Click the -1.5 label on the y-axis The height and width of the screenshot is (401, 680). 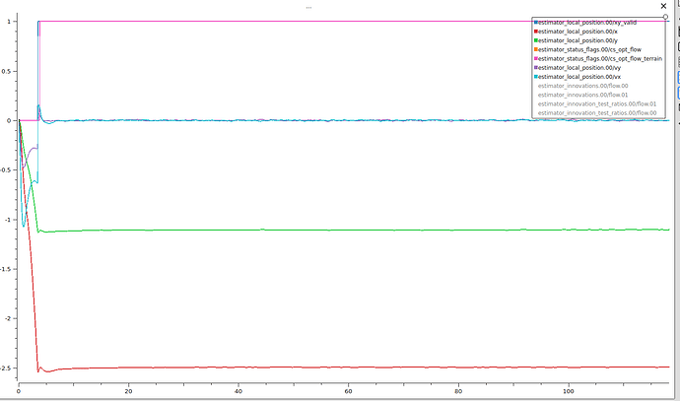tap(9, 269)
